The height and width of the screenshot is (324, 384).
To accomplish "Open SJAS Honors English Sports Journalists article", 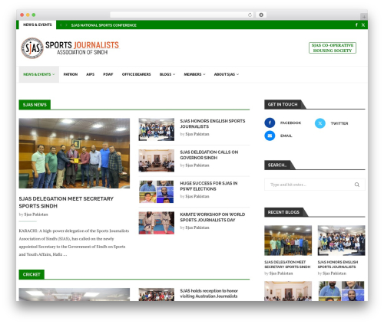I will 213,123.
